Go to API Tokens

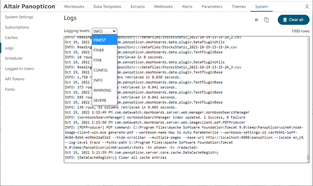14,79
